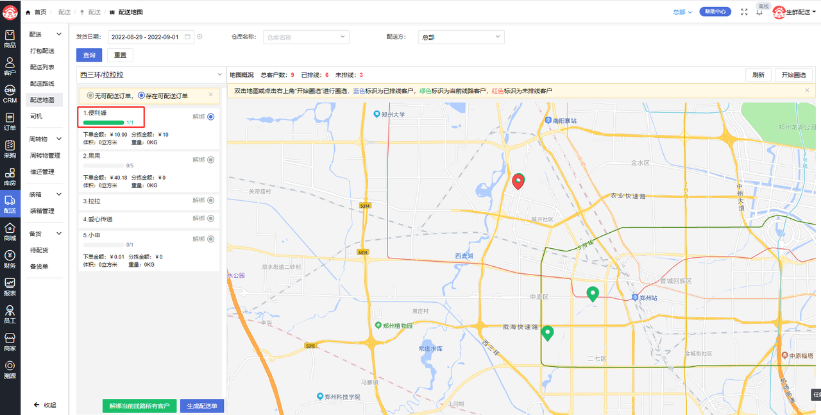This screenshot has width=821, height=415.
Task: Click the 财务 finance icon
Action: point(10,259)
